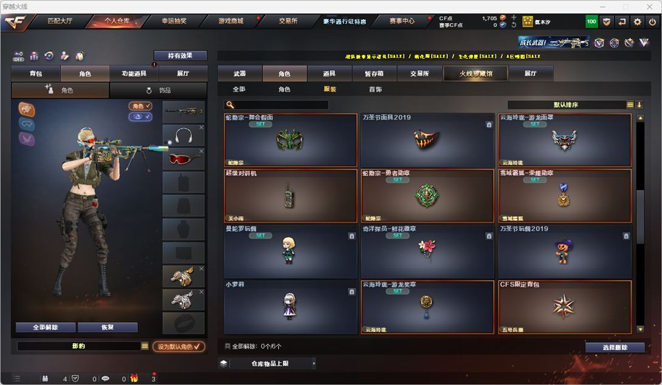Select the eagle emblem icon beside character
Screen dimensions: 662x385
[27, 109]
